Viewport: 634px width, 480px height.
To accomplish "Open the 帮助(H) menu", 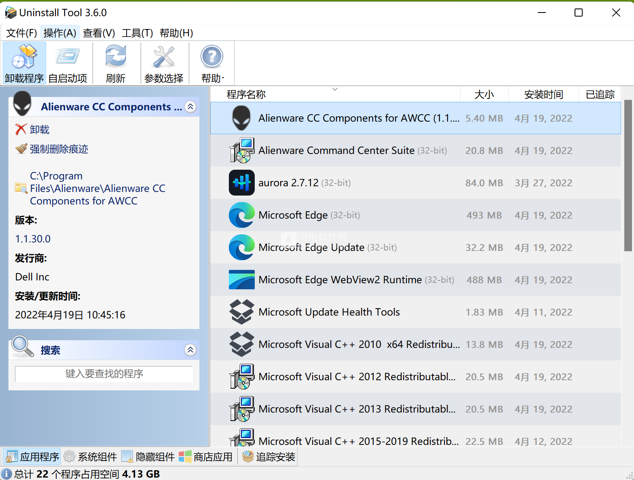I will (x=176, y=33).
